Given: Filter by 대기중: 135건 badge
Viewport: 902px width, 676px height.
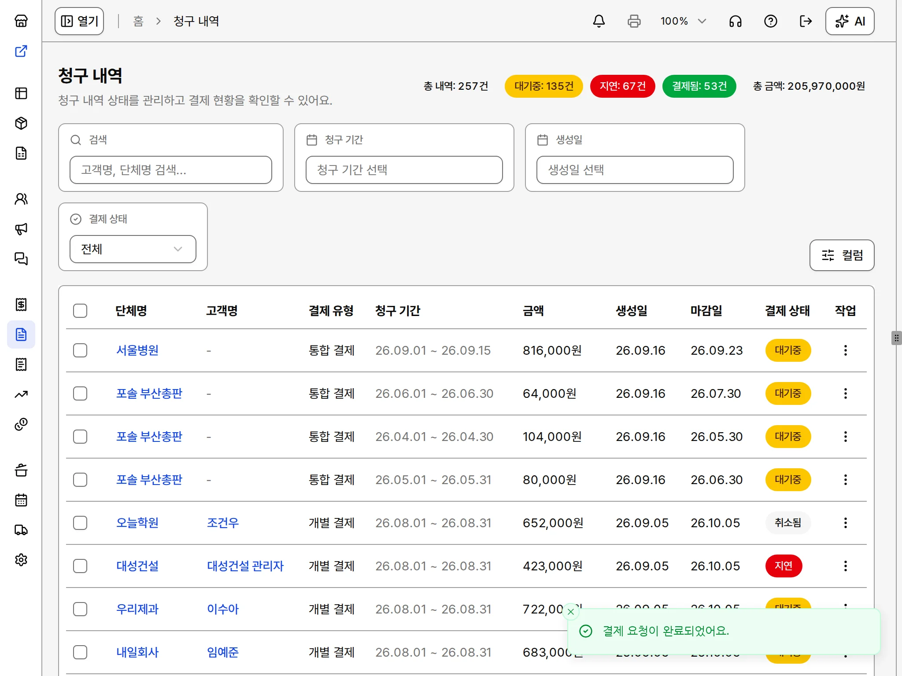Looking at the screenshot, I should (544, 86).
